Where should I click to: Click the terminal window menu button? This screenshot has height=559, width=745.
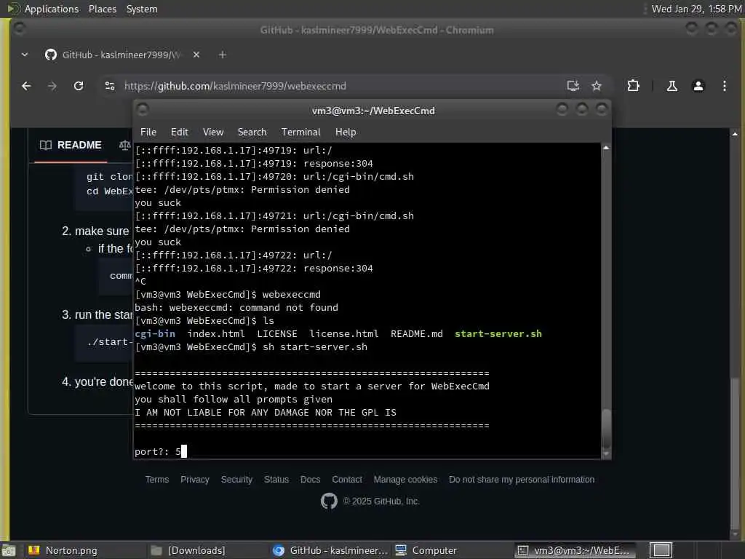[x=143, y=110]
